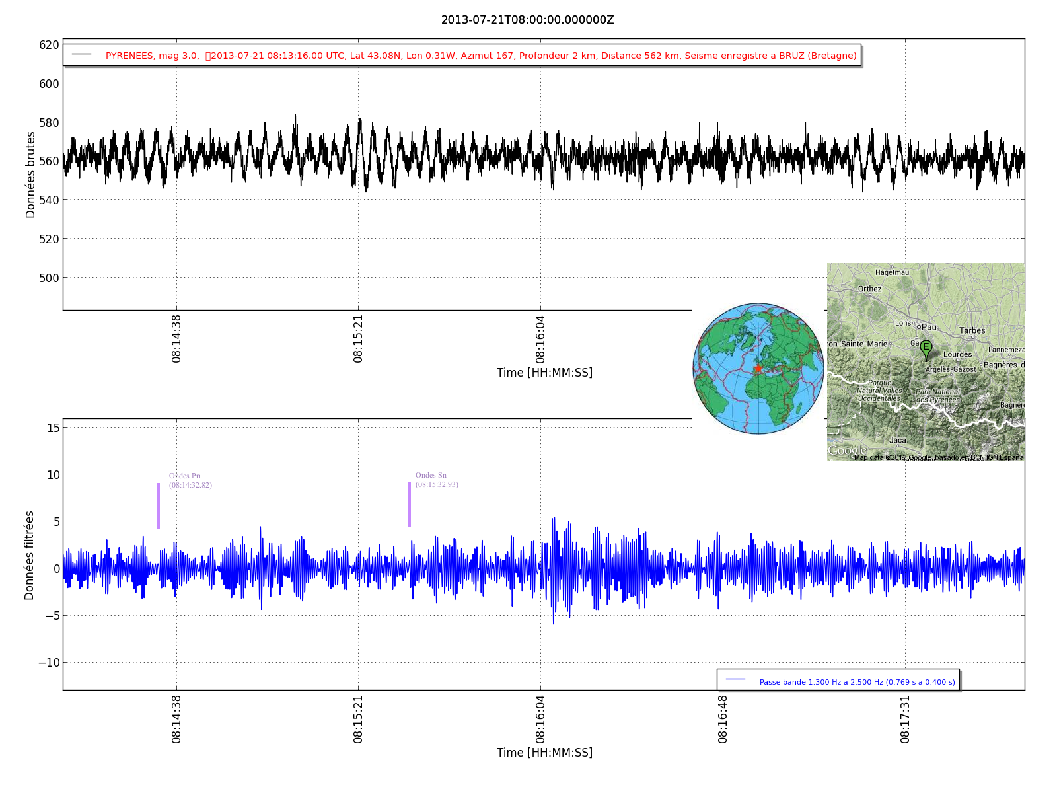Click the figure title timestamp at top

tap(527, 20)
